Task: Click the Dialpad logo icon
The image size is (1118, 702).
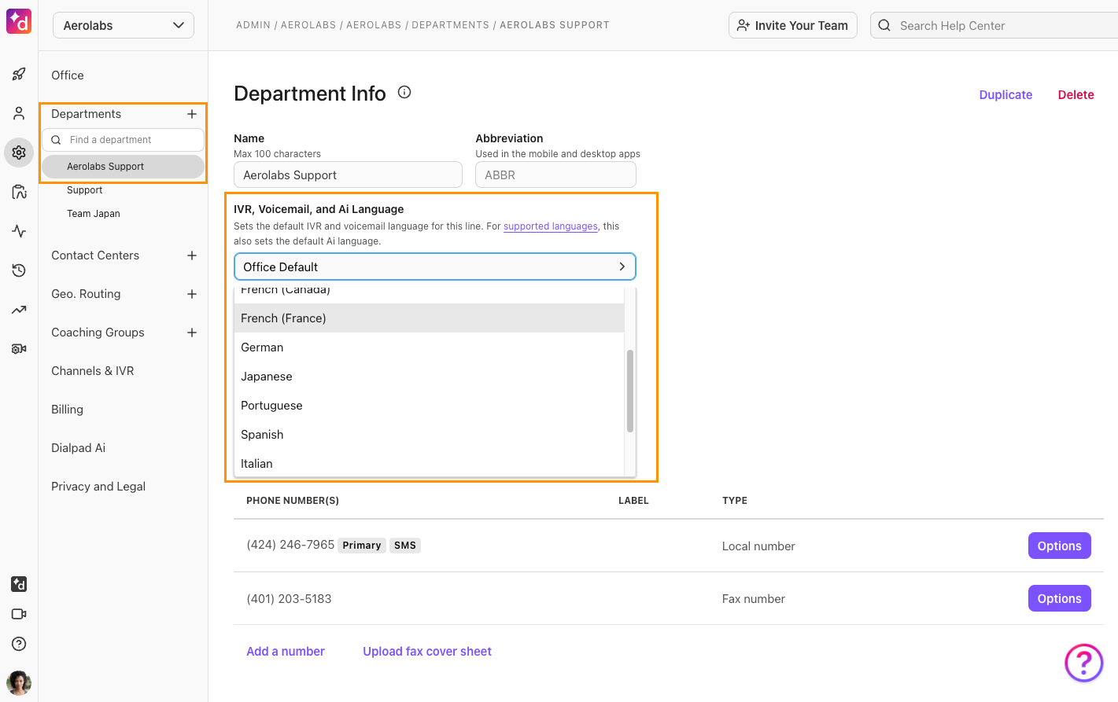Action: point(19,21)
